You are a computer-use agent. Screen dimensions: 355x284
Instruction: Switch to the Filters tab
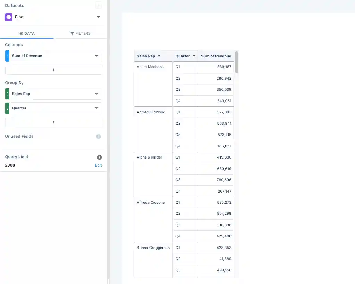click(x=80, y=33)
